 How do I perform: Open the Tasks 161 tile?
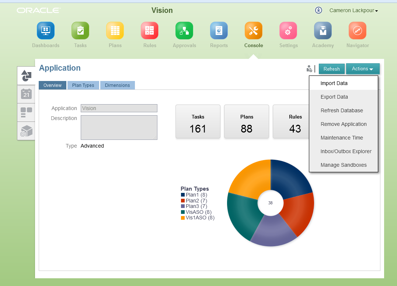198,121
